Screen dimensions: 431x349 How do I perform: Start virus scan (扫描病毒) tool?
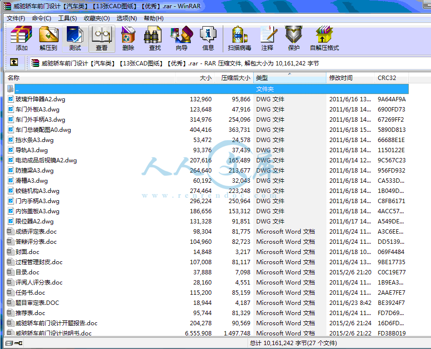pos(239,38)
